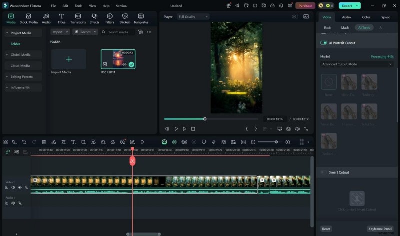This screenshot has height=236, width=400.
Task: Split clip with scissors tool
Action: click(x=54, y=142)
